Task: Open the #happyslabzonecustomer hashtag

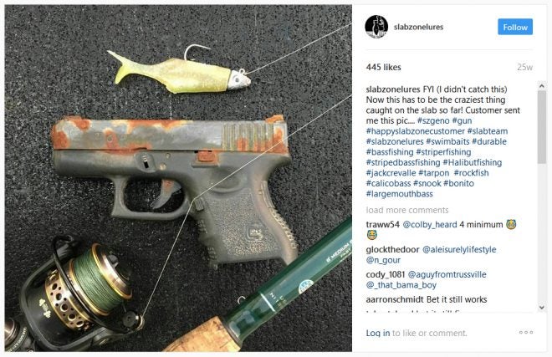Action: [416, 131]
